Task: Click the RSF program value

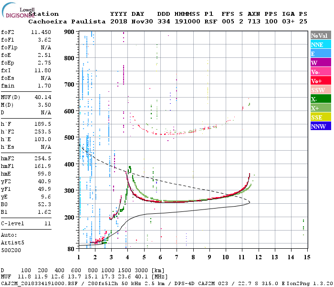Action: [211, 22]
